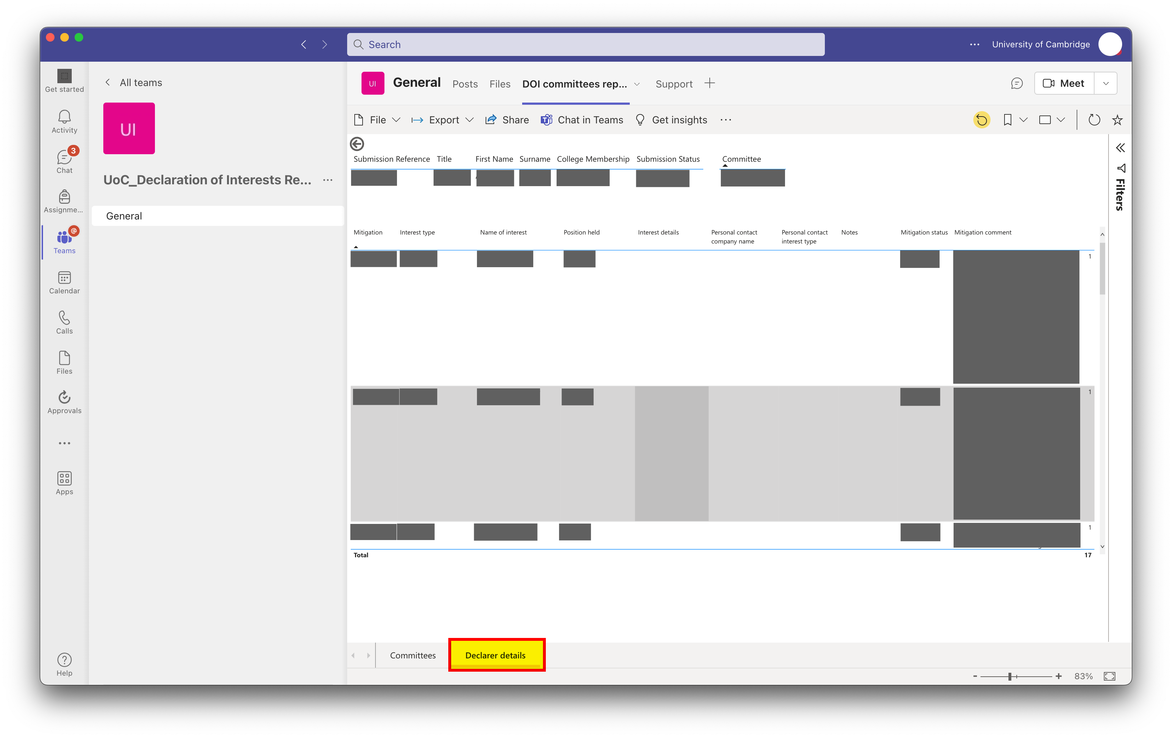The image size is (1172, 738).
Task: Go to previous report page arrow
Action: 353,656
